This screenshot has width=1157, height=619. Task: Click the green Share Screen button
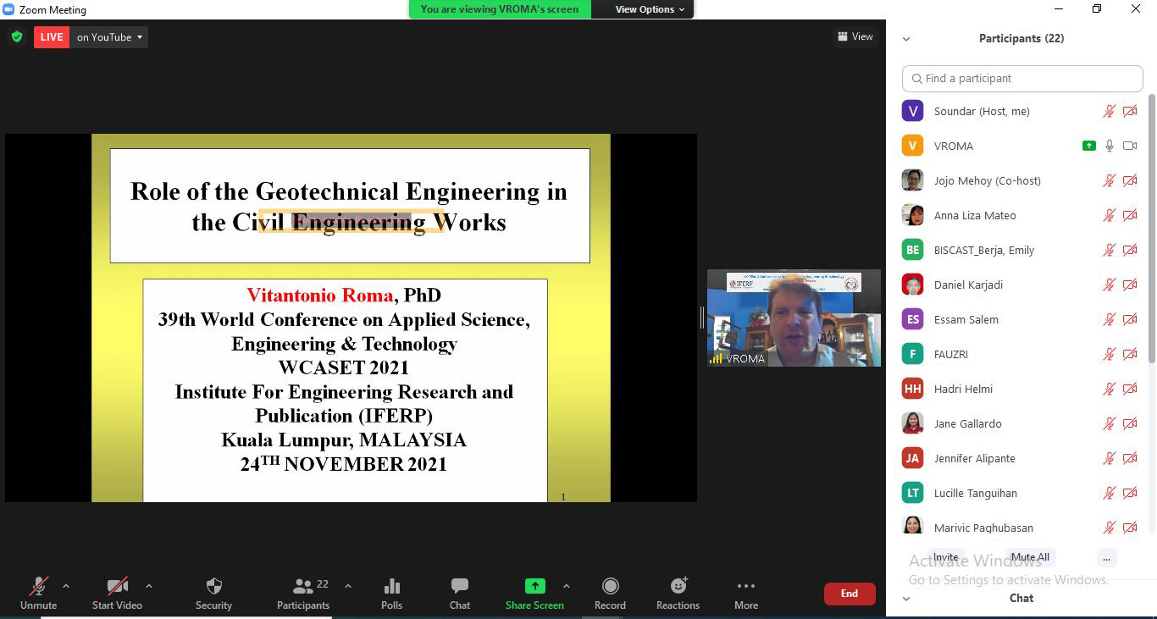(x=534, y=593)
